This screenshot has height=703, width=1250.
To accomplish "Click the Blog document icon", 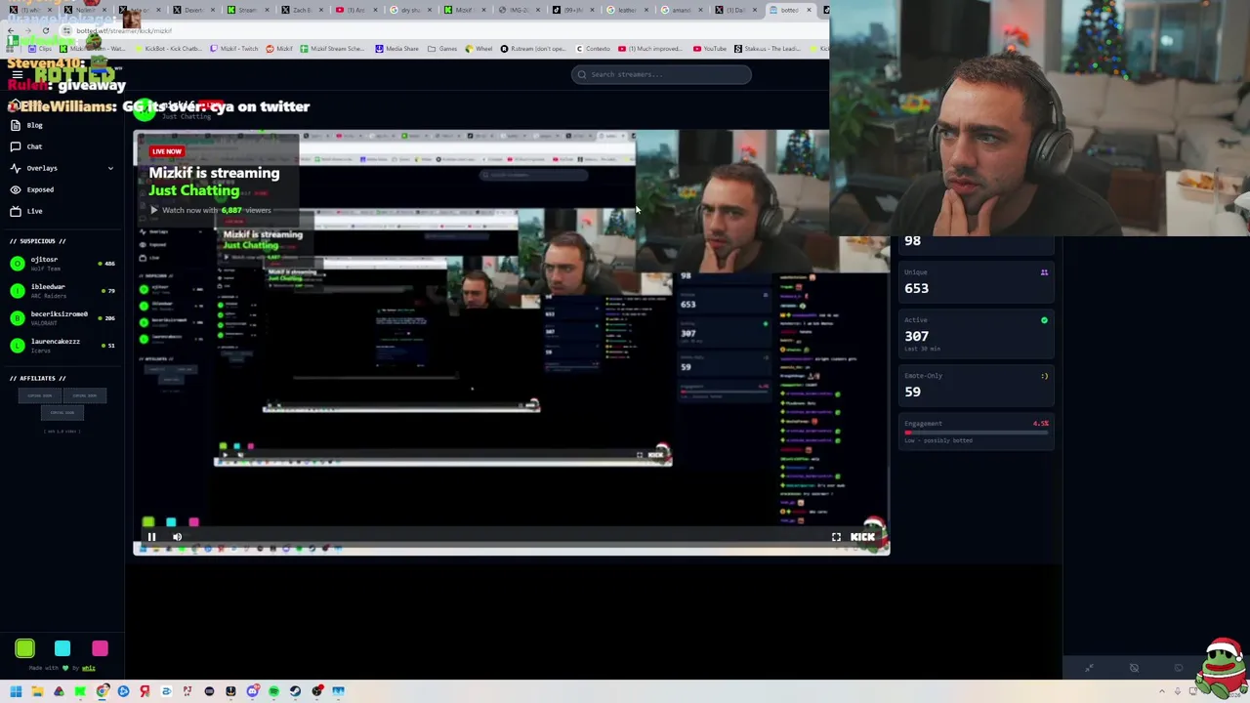I will [x=16, y=125].
